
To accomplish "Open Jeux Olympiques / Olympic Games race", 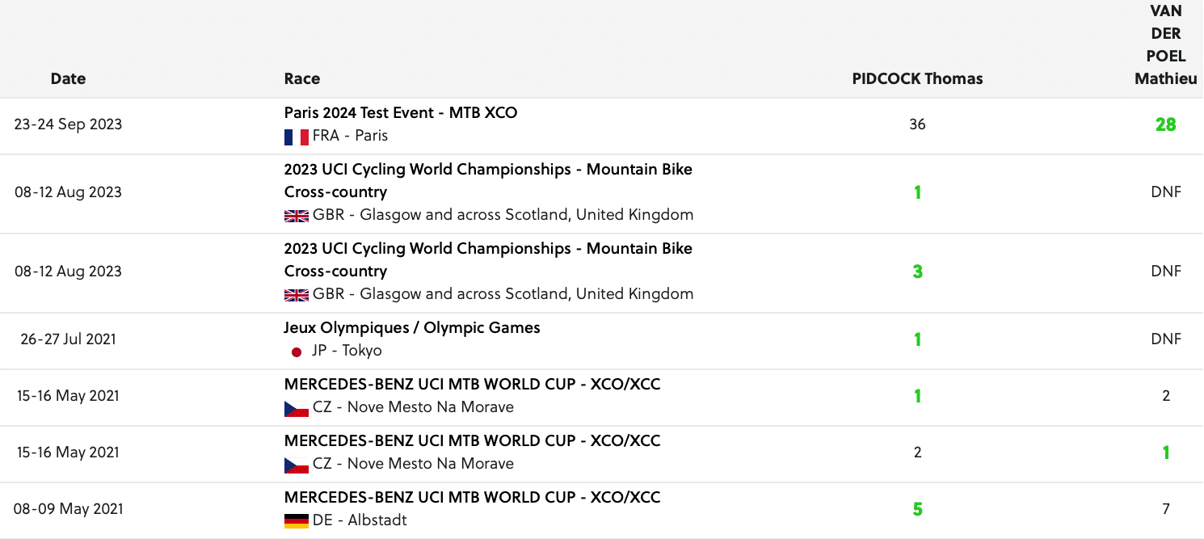I will (x=412, y=328).
